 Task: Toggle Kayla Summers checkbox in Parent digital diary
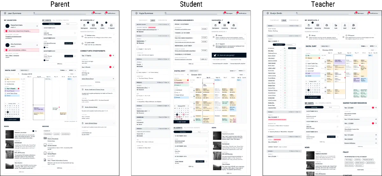(x=5, y=81)
